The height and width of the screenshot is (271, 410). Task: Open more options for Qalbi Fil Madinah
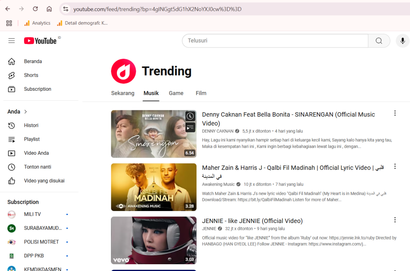pyautogui.click(x=395, y=167)
